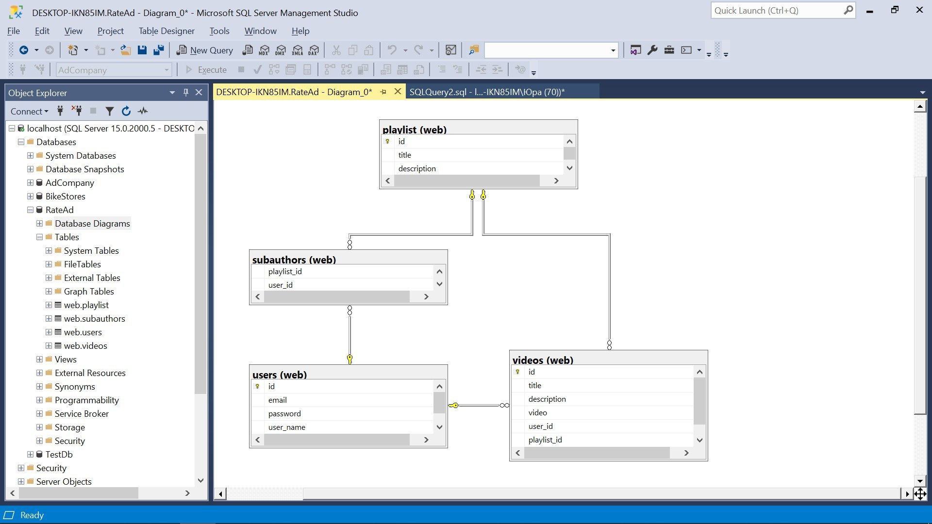The width and height of the screenshot is (932, 524).
Task: Close the Object Explorer panel
Action: 199,92
